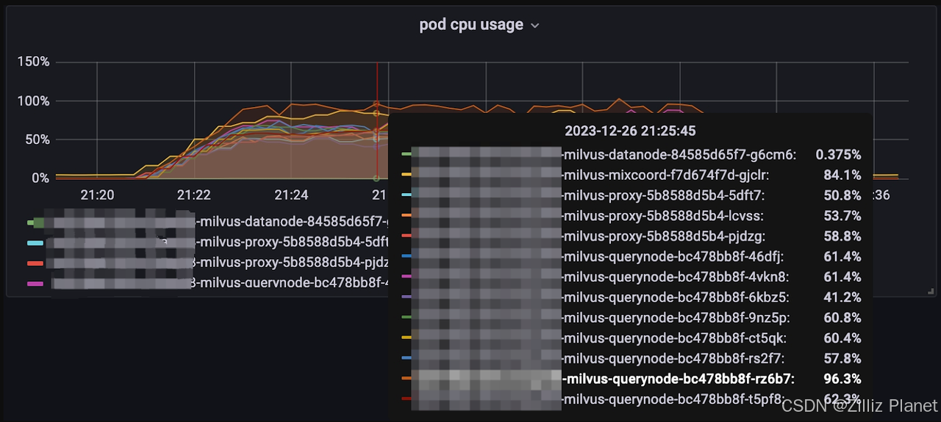Screen dimensions: 941x422
Task: Click the 21:22 time axis label
Action: [194, 194]
